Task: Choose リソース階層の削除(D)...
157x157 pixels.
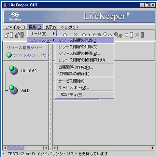Action: [x=85, y=47]
